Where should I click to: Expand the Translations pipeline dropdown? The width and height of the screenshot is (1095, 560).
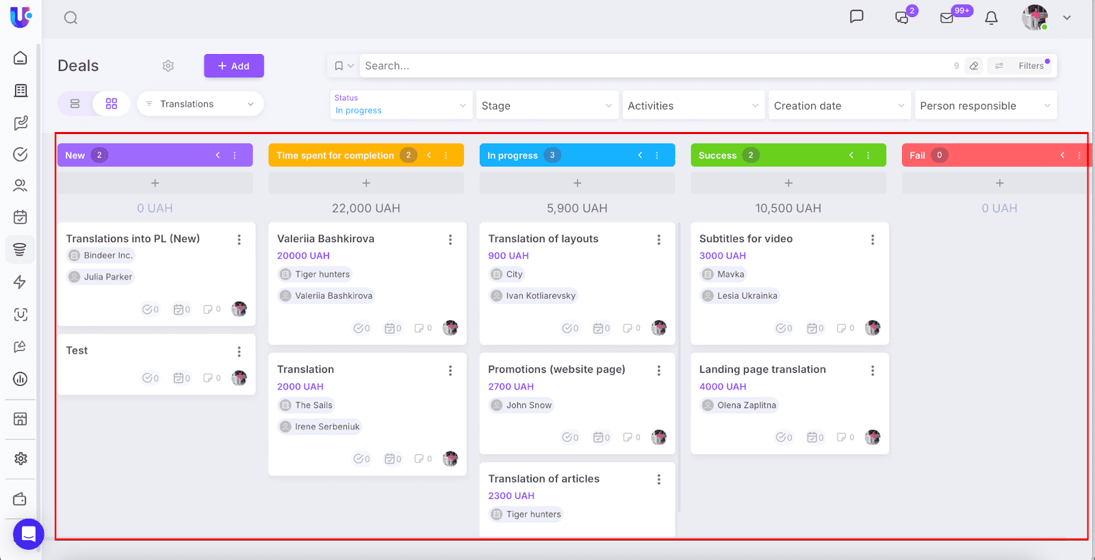click(200, 104)
